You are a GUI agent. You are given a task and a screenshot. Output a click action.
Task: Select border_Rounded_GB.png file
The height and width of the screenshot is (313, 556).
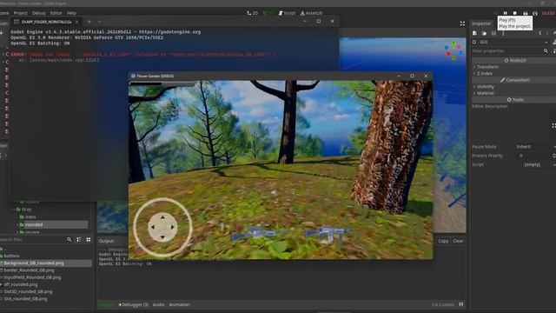pos(29,270)
